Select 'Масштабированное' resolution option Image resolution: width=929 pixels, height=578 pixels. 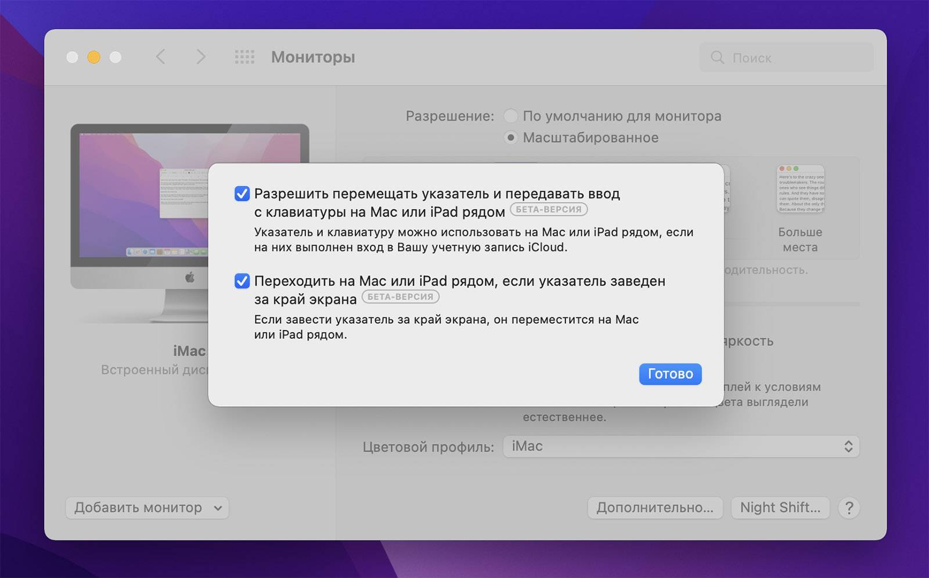[510, 138]
